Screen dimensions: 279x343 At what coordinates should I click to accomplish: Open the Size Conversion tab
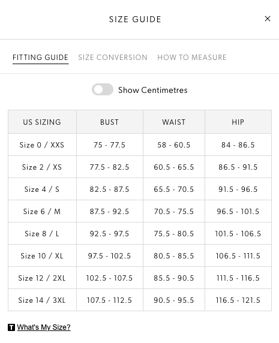click(113, 58)
